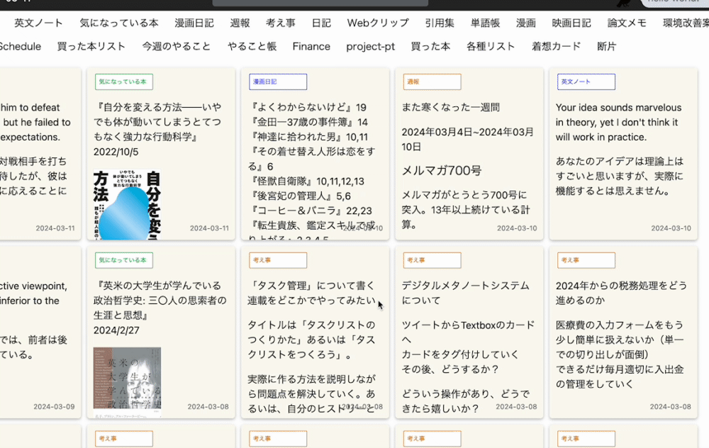Select Webクリップ from the top navigation
The height and width of the screenshot is (448, 709).
(378, 23)
